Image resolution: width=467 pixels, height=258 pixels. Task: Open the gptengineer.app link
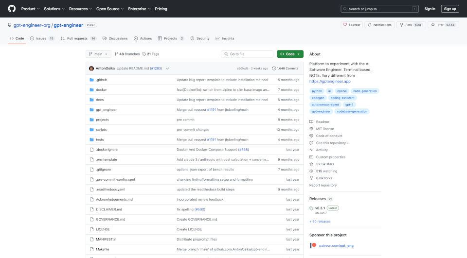[x=330, y=81]
